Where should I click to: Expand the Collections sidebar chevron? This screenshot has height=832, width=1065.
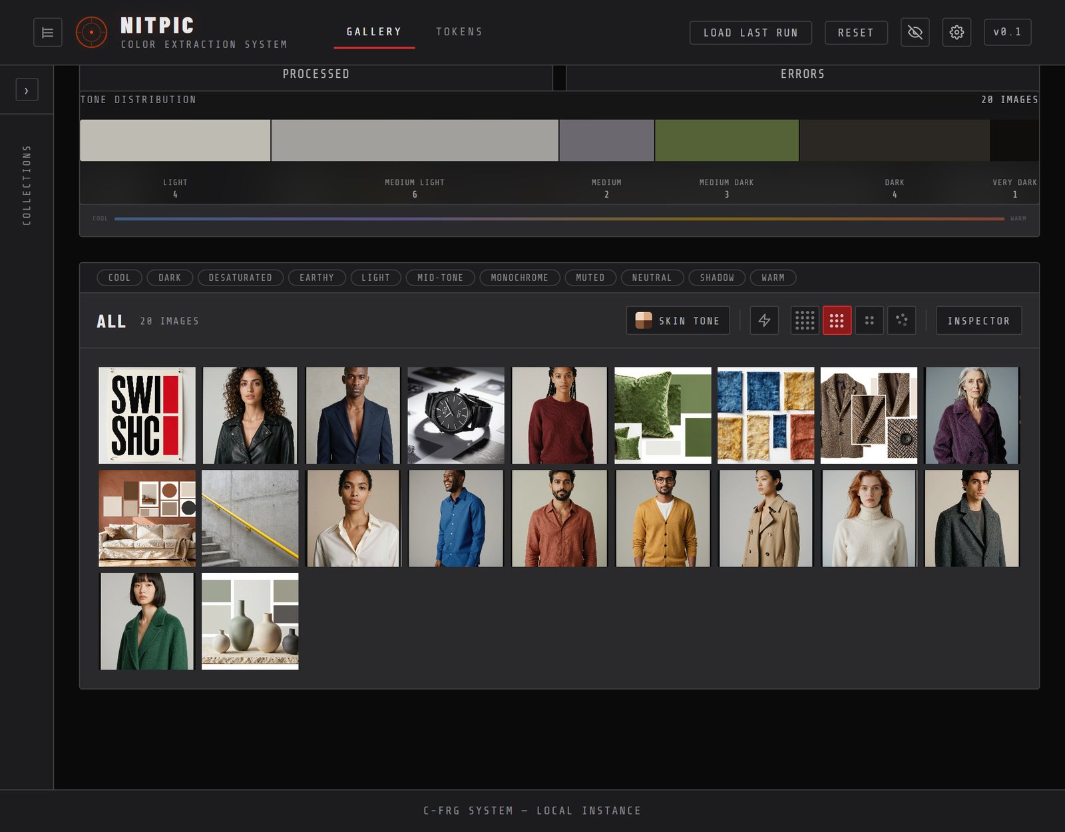[27, 90]
